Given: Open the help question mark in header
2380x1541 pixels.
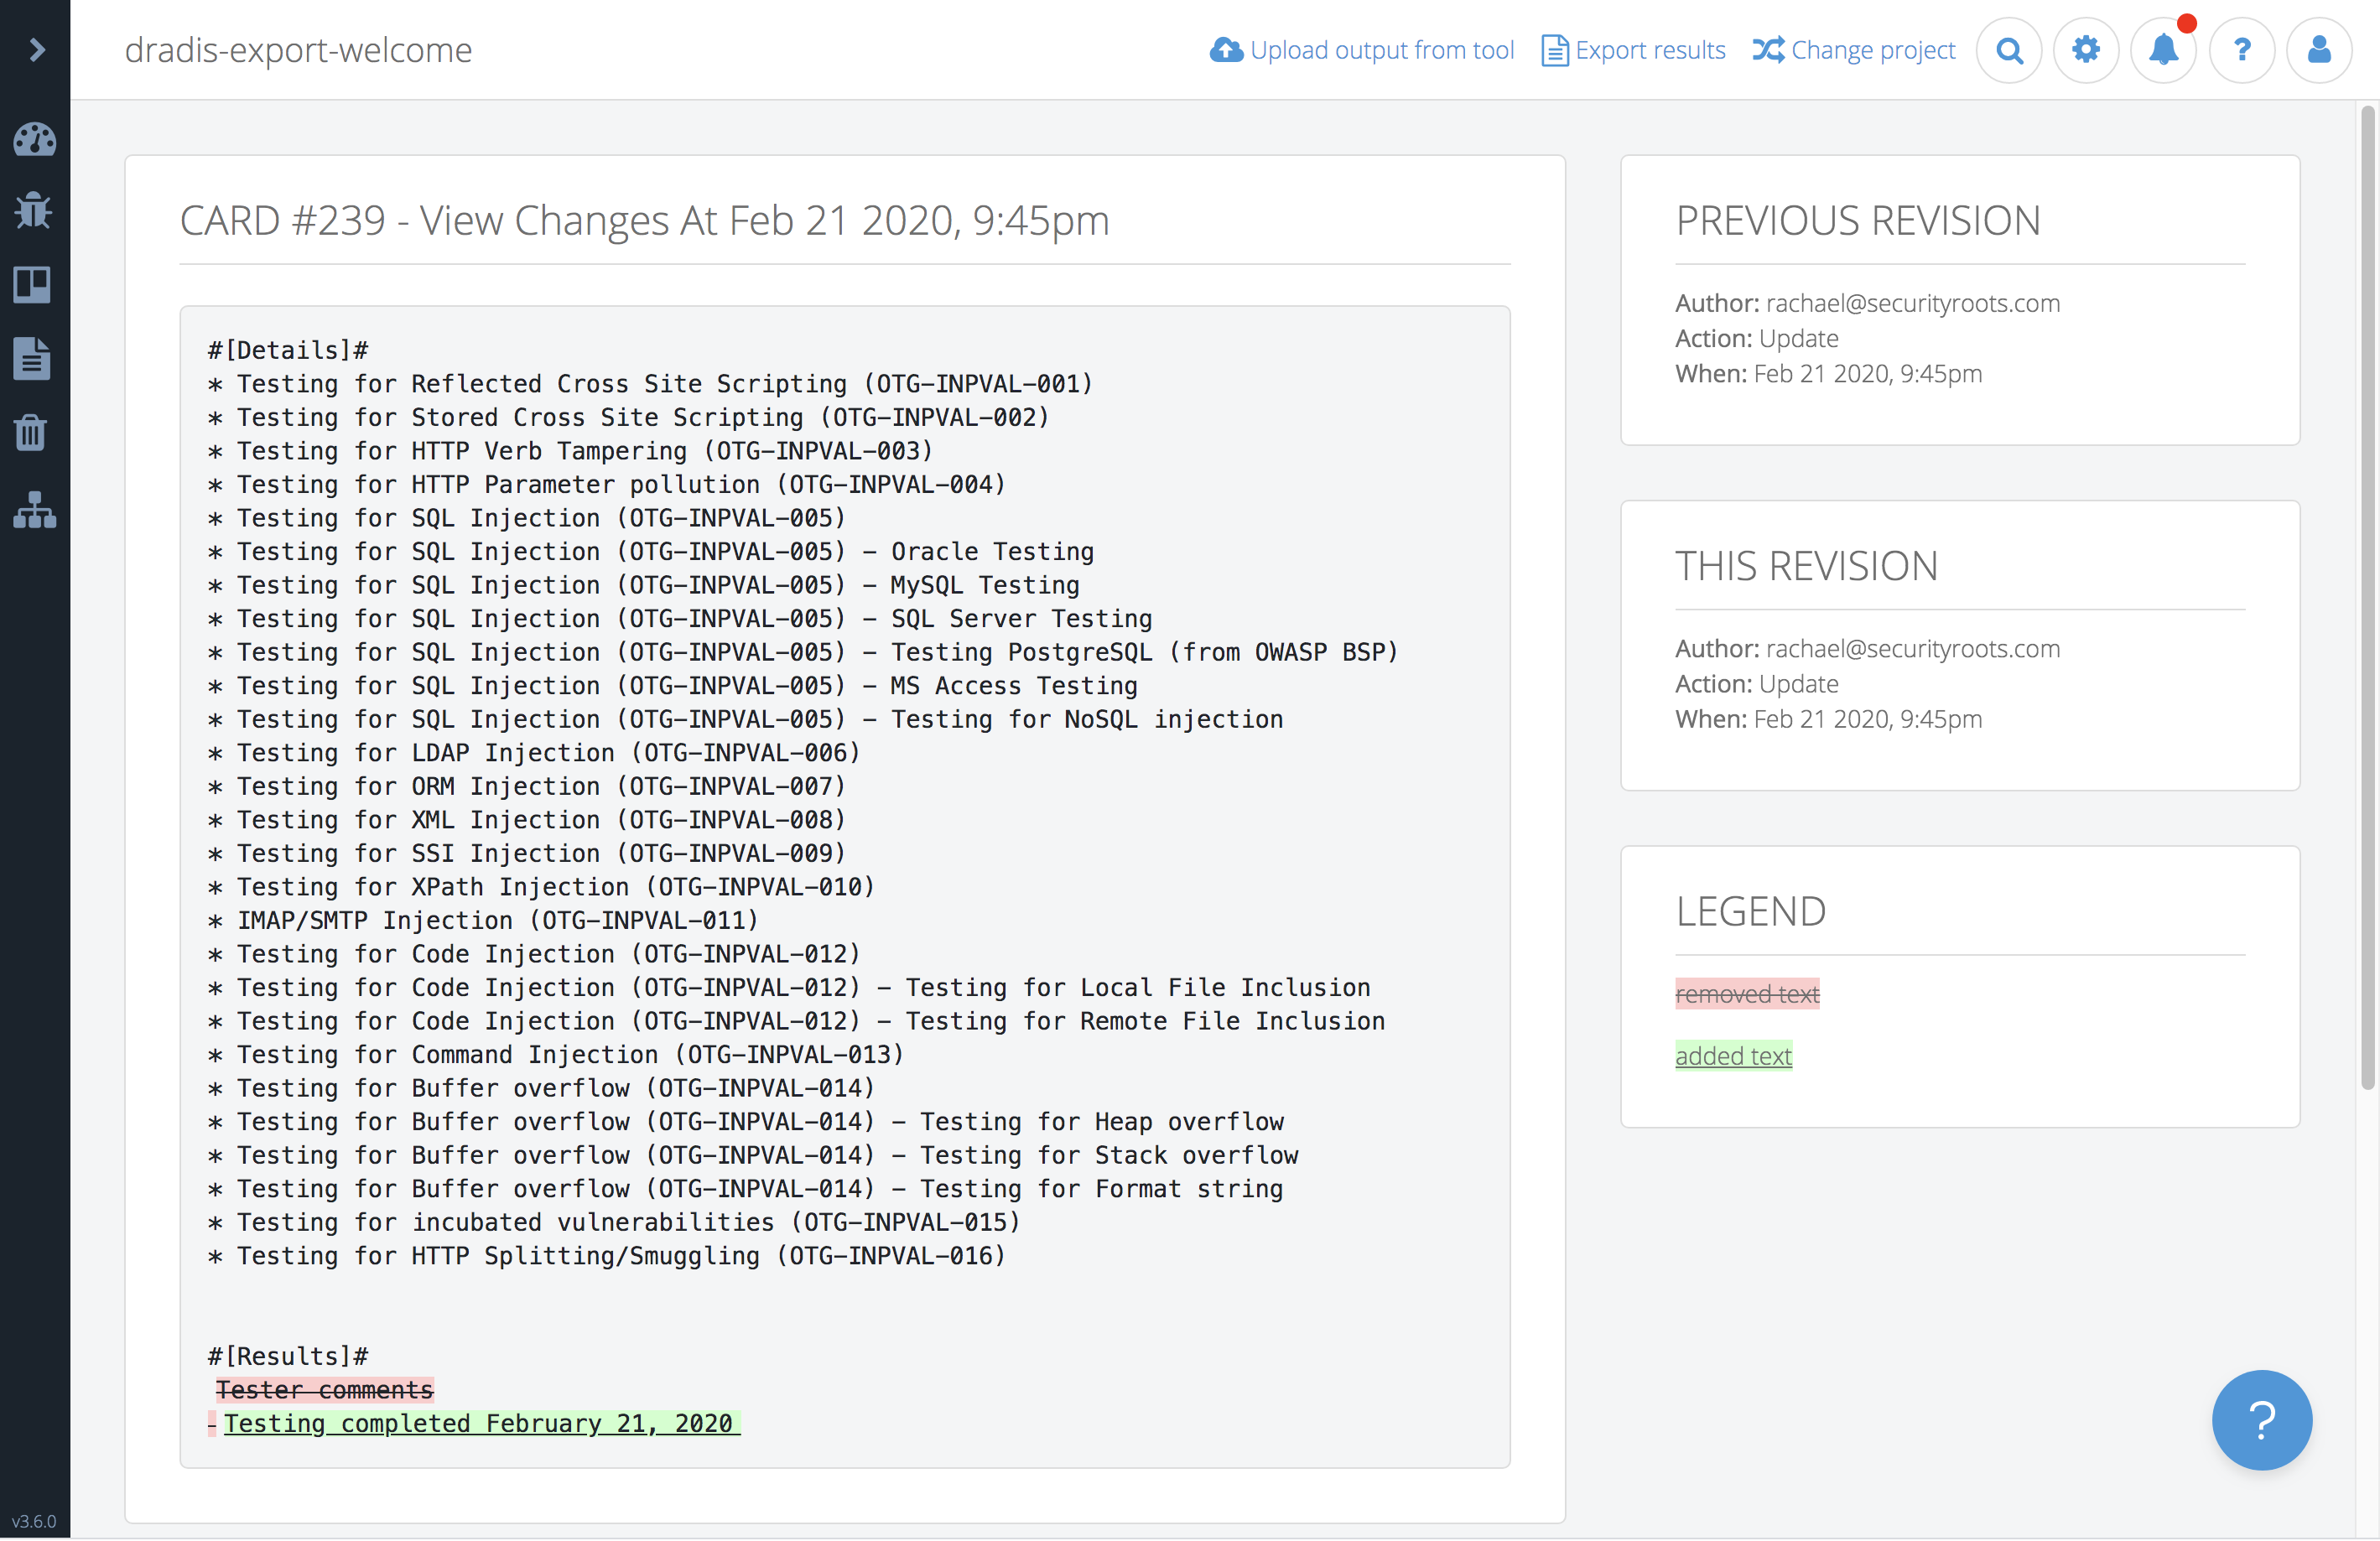Looking at the screenshot, I should pyautogui.click(x=2242, y=50).
